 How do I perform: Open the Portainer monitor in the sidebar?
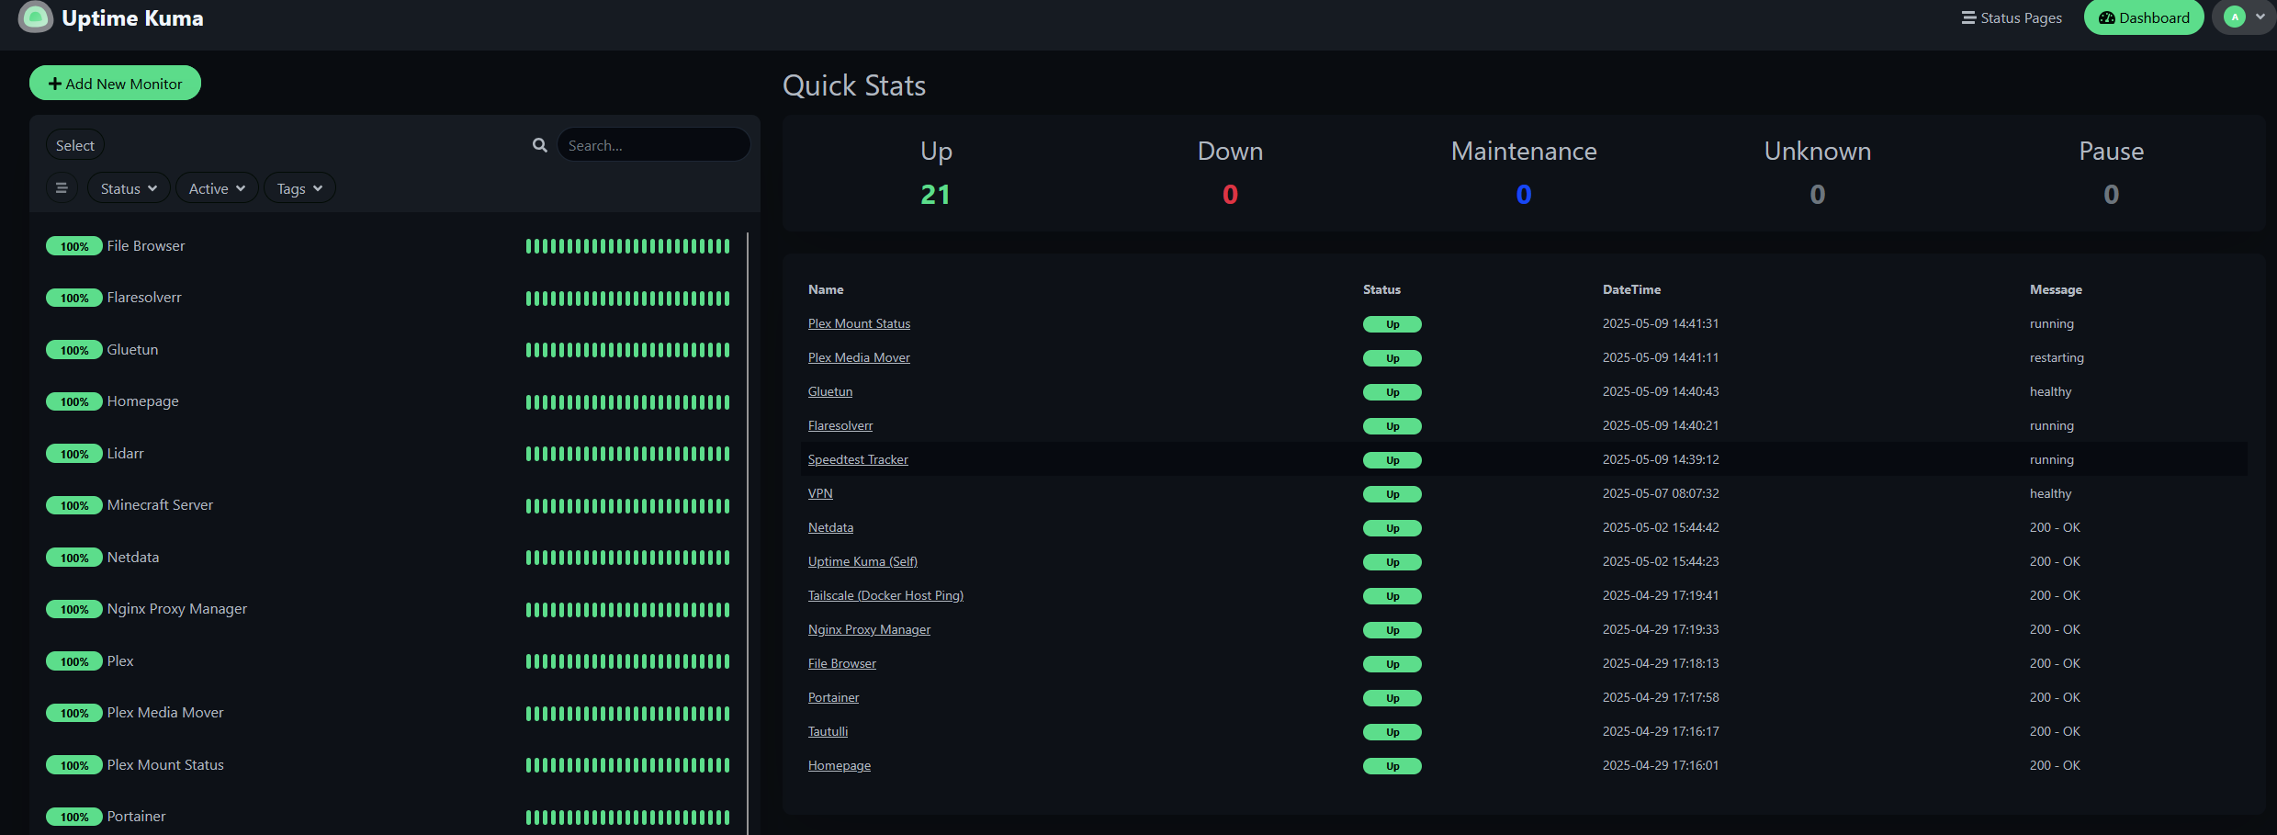(389, 817)
